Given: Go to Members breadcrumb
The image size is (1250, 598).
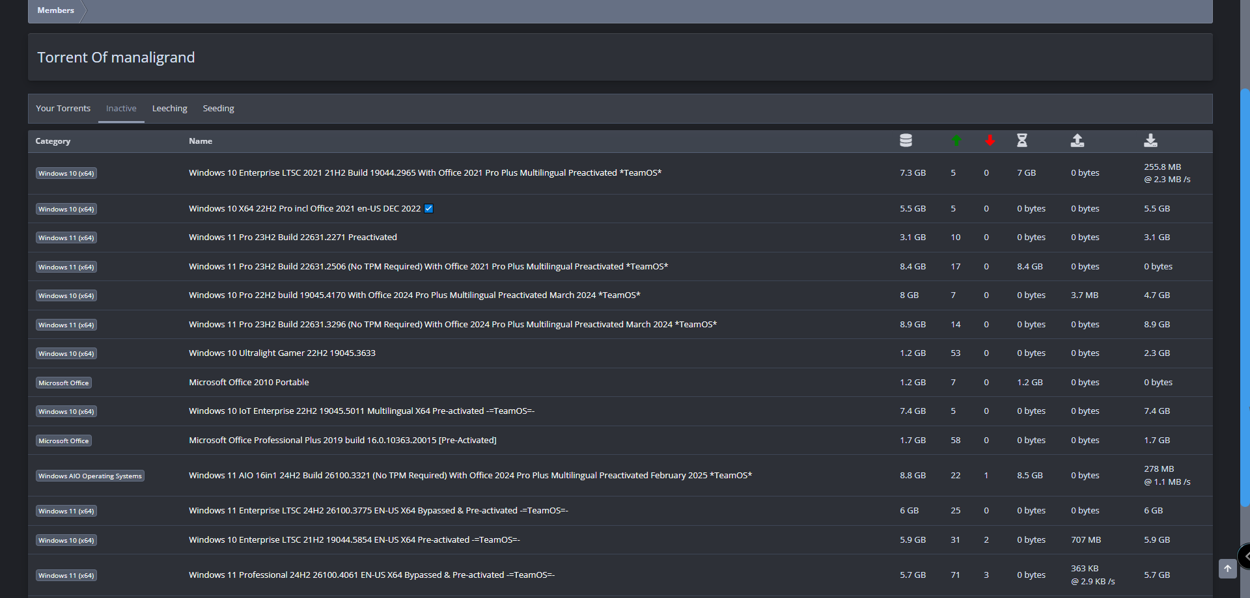Looking at the screenshot, I should 55,10.
